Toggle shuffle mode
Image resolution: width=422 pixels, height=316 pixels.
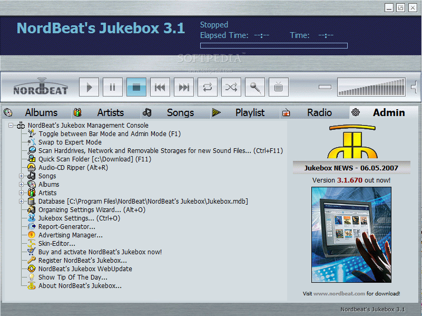[231, 87]
